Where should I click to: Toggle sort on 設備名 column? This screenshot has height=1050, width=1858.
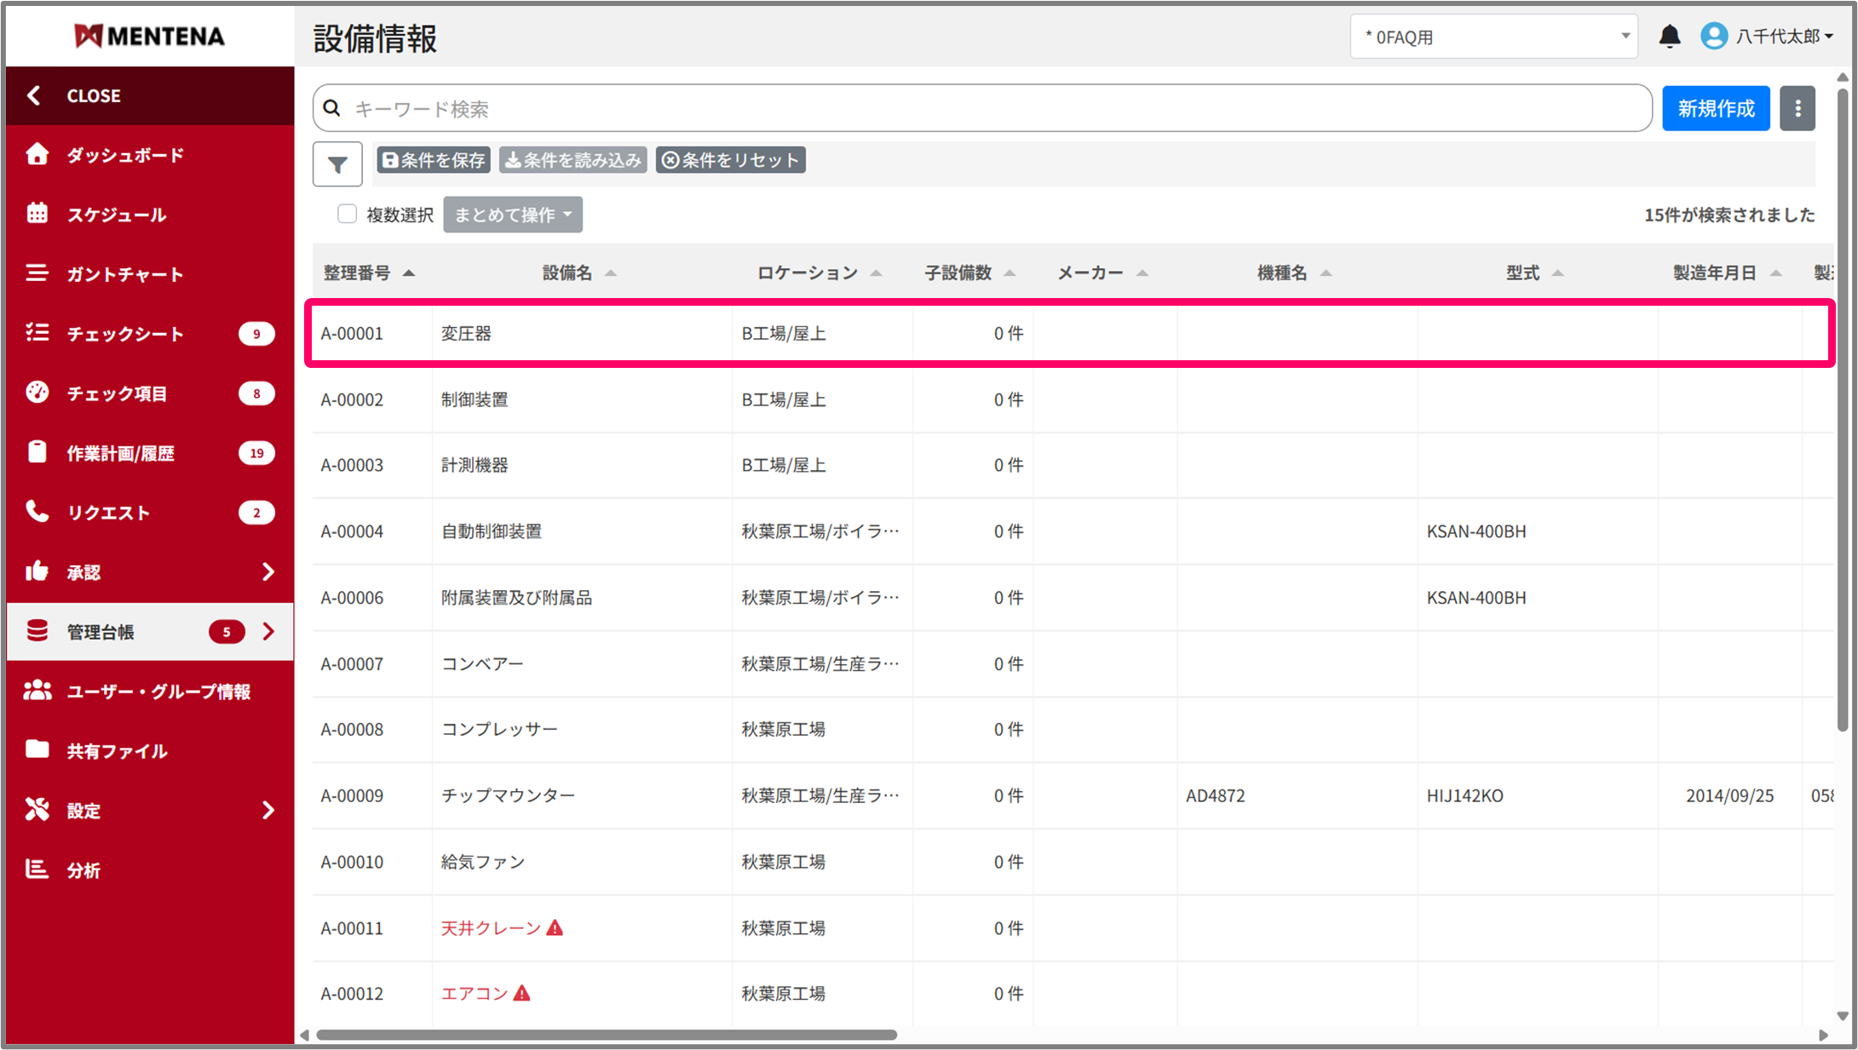tap(610, 273)
